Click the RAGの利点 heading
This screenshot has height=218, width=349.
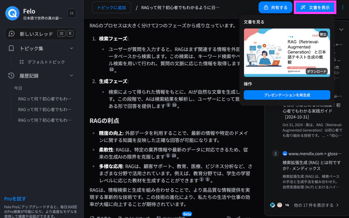pos(104,120)
